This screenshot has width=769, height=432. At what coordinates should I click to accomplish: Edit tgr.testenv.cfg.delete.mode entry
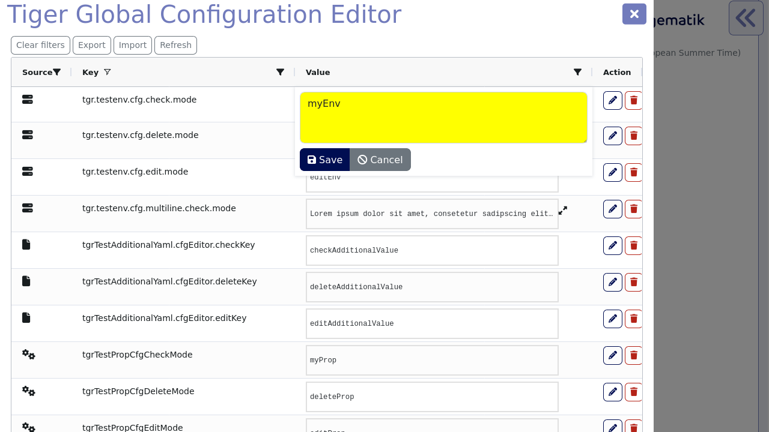613,136
